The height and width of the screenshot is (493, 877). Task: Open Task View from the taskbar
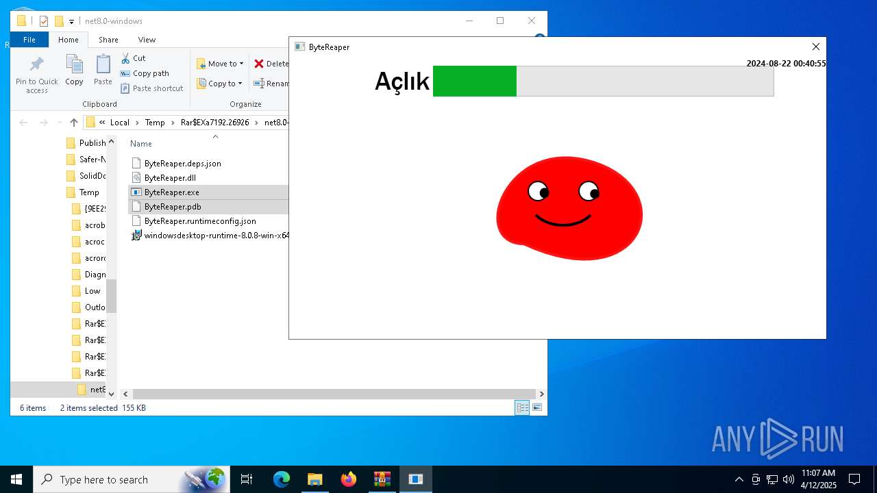[247, 479]
